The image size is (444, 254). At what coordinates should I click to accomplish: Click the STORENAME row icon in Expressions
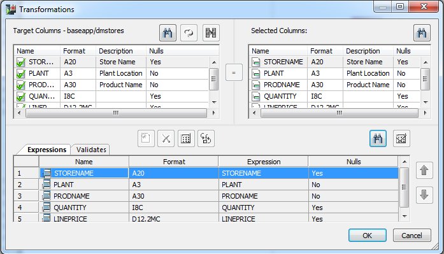point(47,173)
